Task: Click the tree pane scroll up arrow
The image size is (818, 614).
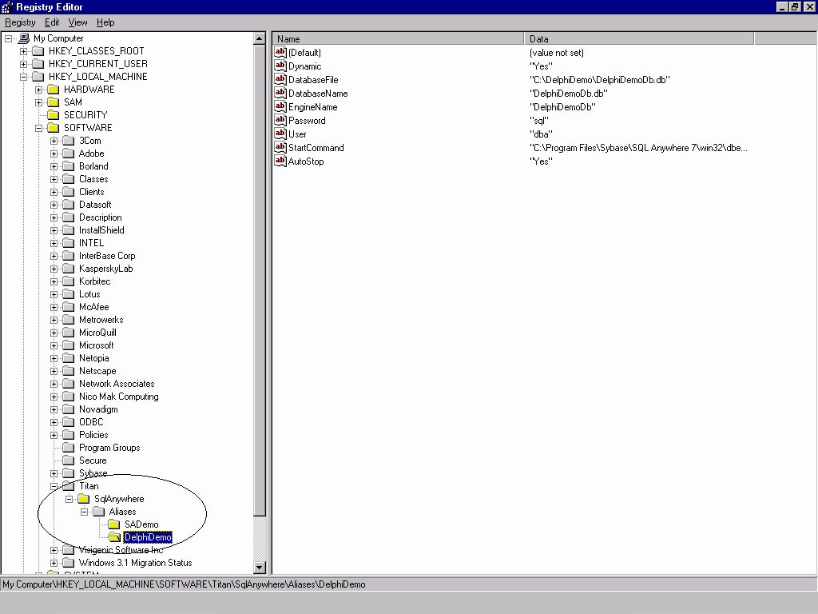Action: click(x=260, y=38)
